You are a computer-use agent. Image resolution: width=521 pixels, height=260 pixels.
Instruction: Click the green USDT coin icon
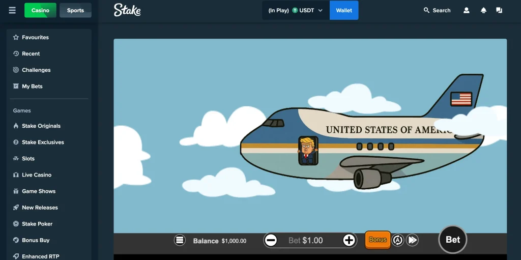[295, 10]
